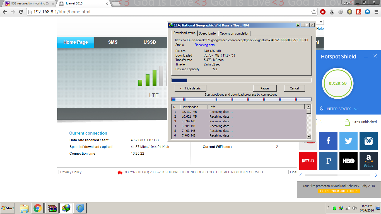381x214 pixels.
Task: Open Windows Explorer from the taskbar
Action: 24,208
